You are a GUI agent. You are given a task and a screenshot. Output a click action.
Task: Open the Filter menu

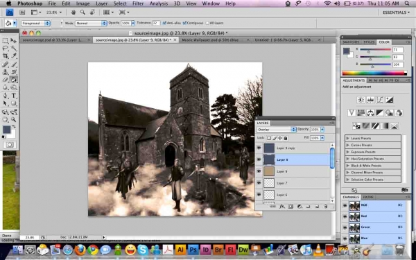tap(138, 3)
